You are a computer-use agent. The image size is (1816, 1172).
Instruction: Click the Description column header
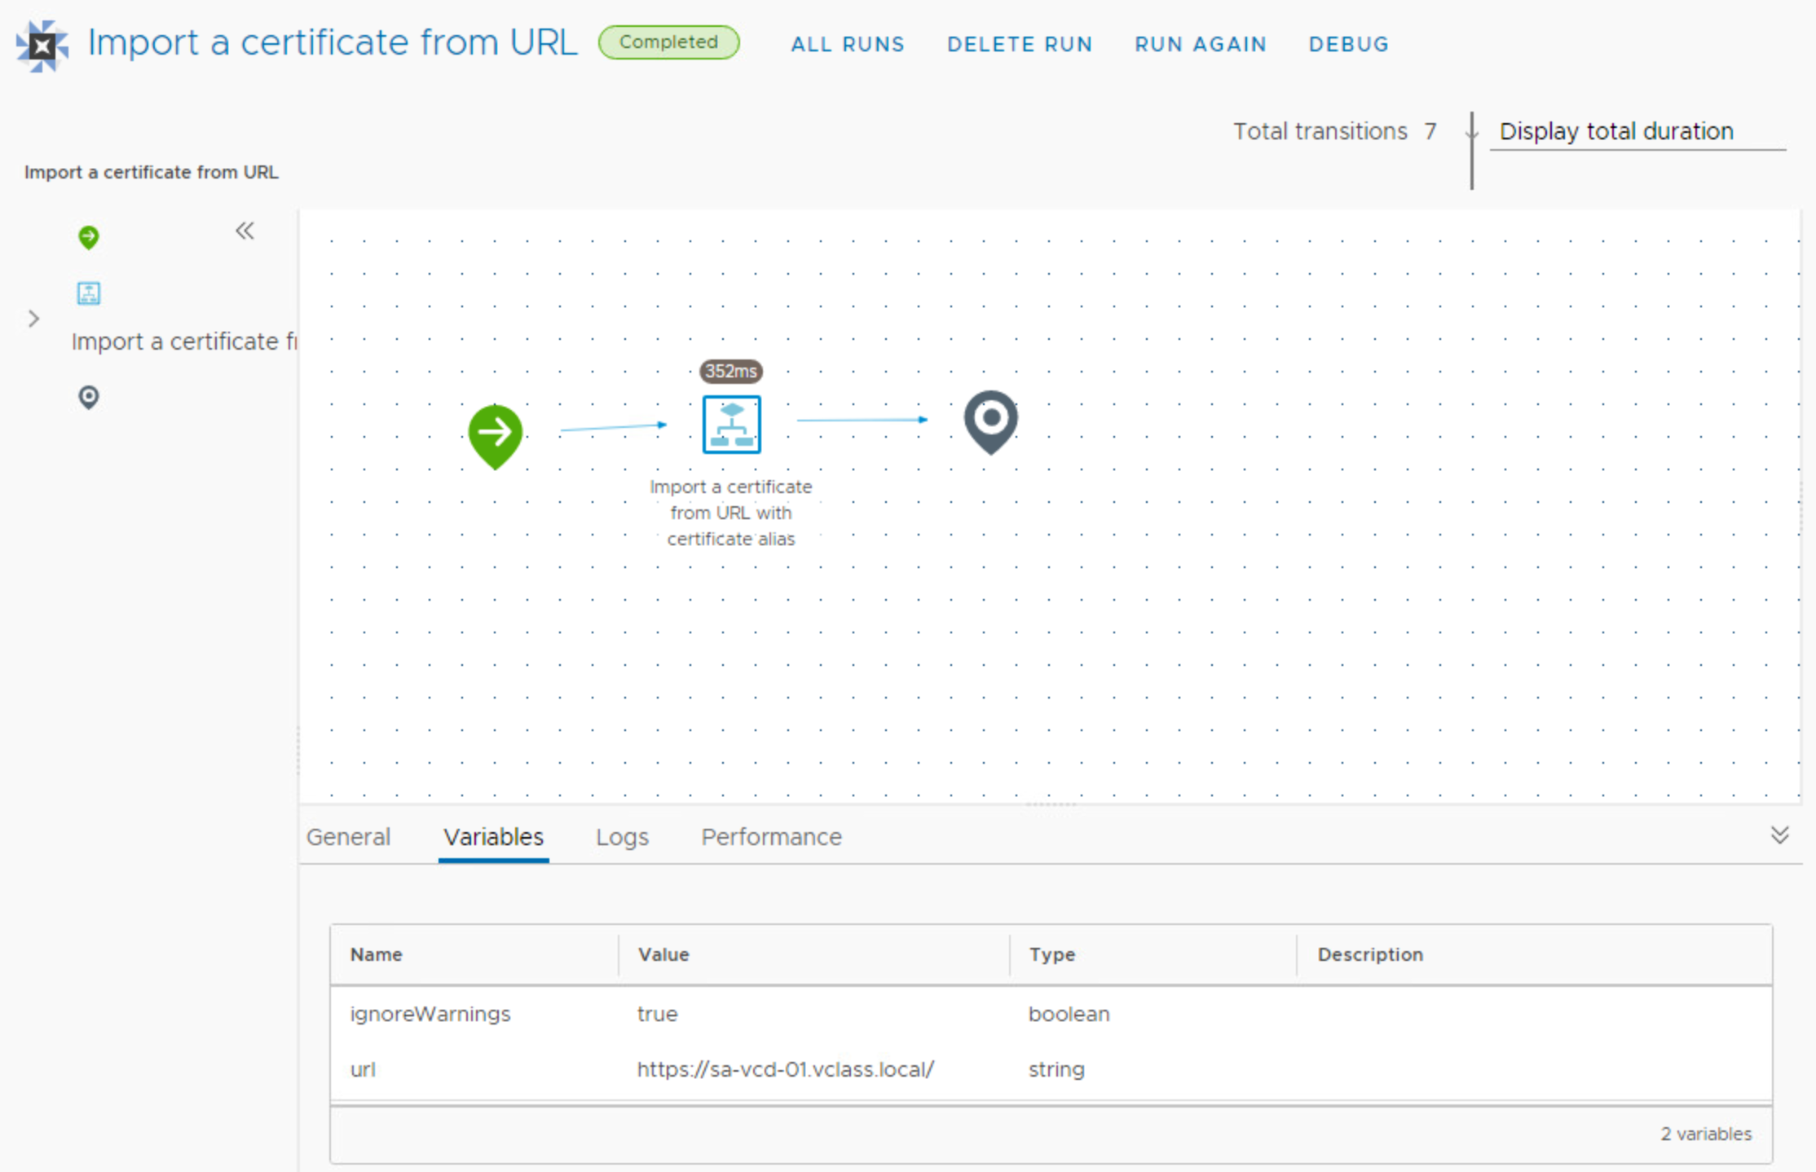[x=1371, y=954]
